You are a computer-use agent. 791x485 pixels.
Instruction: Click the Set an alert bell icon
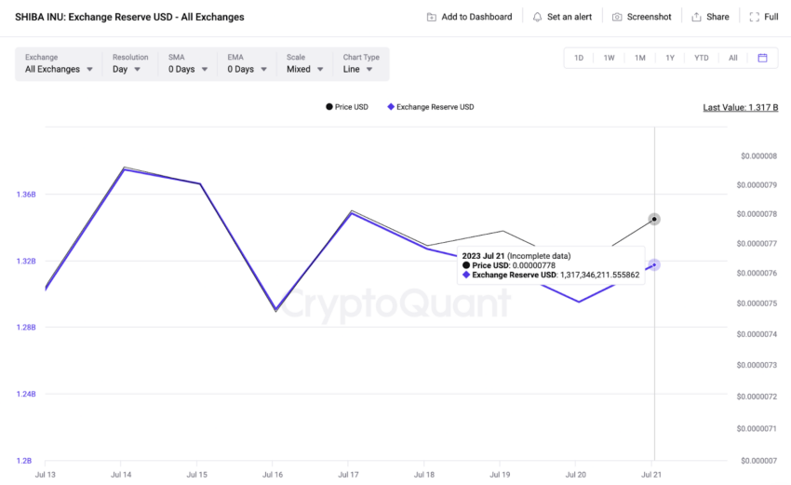pyautogui.click(x=537, y=17)
